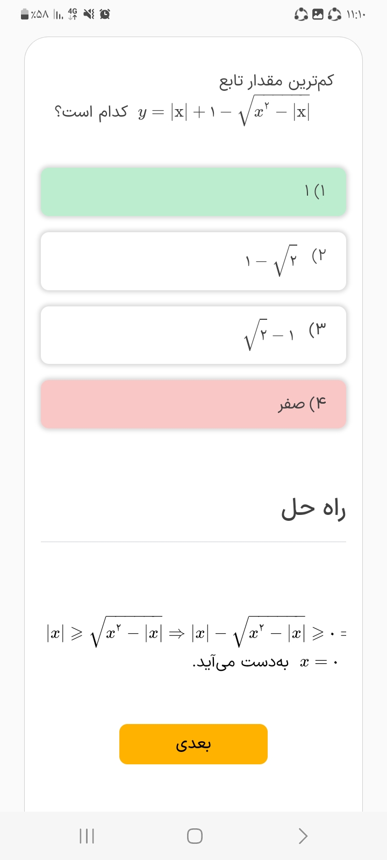This screenshot has height=860, width=387.
Task: Tap the clock time in status bar
Action: pos(356,15)
